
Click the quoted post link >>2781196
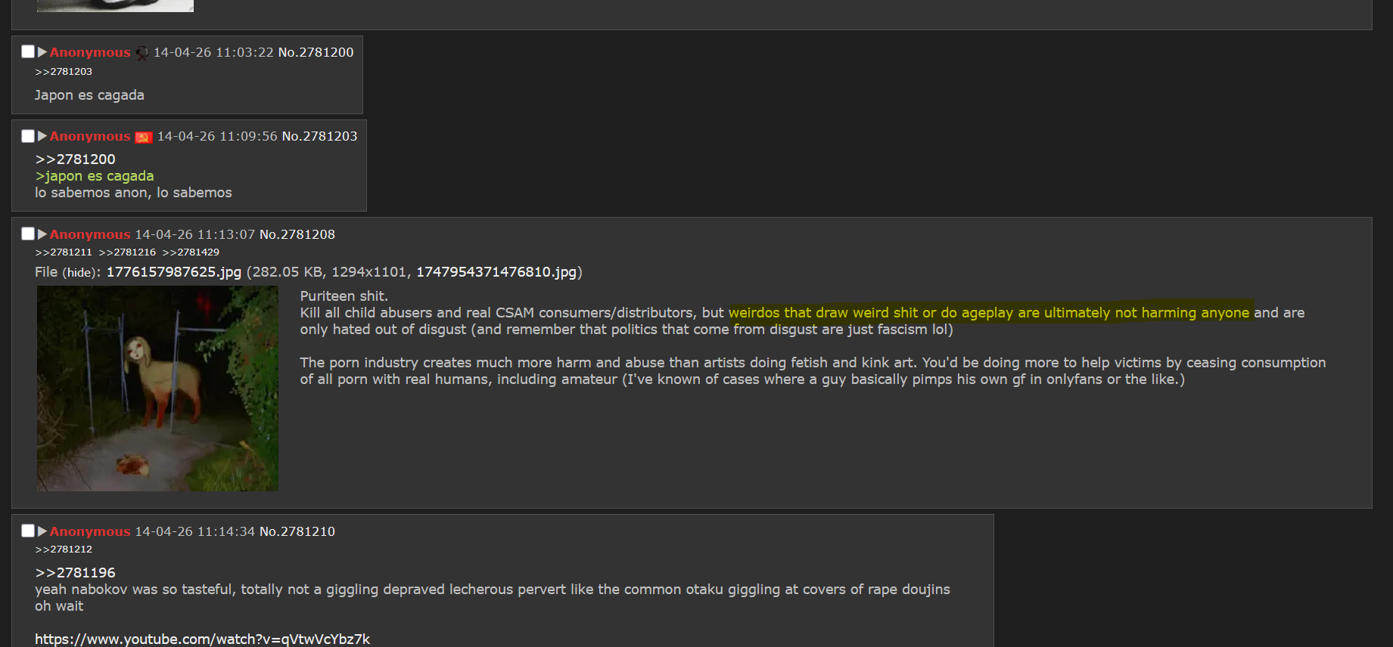click(75, 573)
